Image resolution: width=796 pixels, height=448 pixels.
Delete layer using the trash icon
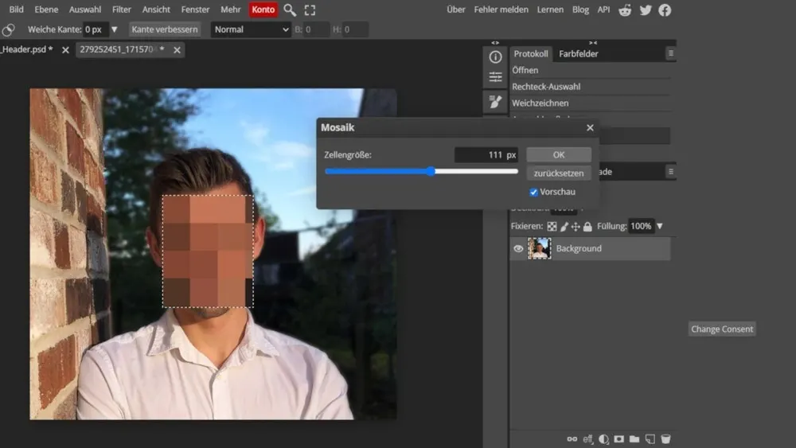coord(665,438)
